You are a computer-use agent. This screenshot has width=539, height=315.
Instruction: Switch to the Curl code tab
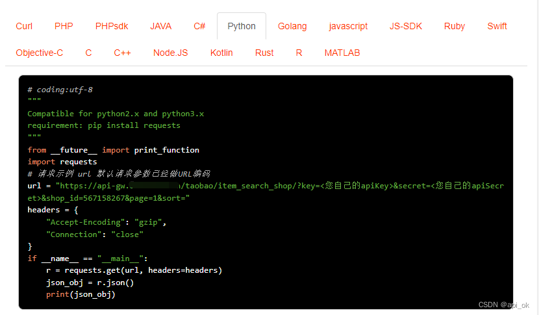[x=24, y=26]
